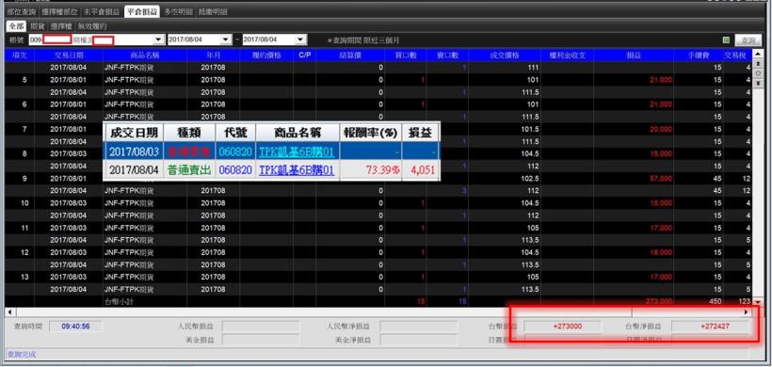Image resolution: width=772 pixels, height=367 pixels.
Task: Click the 履約價格 column header
Action: [265, 56]
